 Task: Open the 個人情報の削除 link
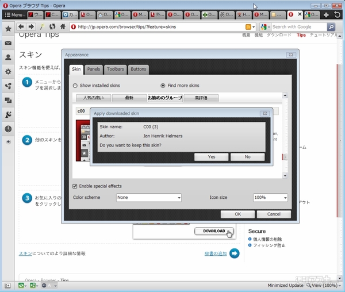(267, 239)
